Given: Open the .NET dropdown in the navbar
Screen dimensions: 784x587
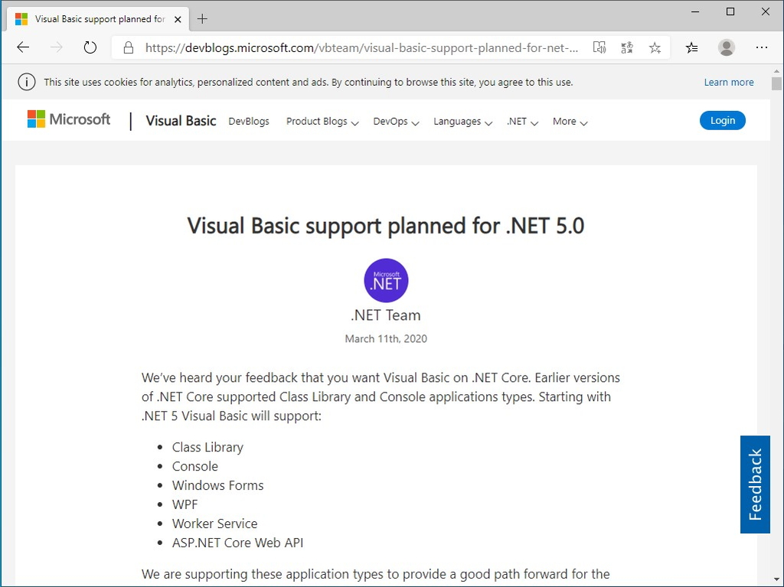Looking at the screenshot, I should pyautogui.click(x=521, y=121).
